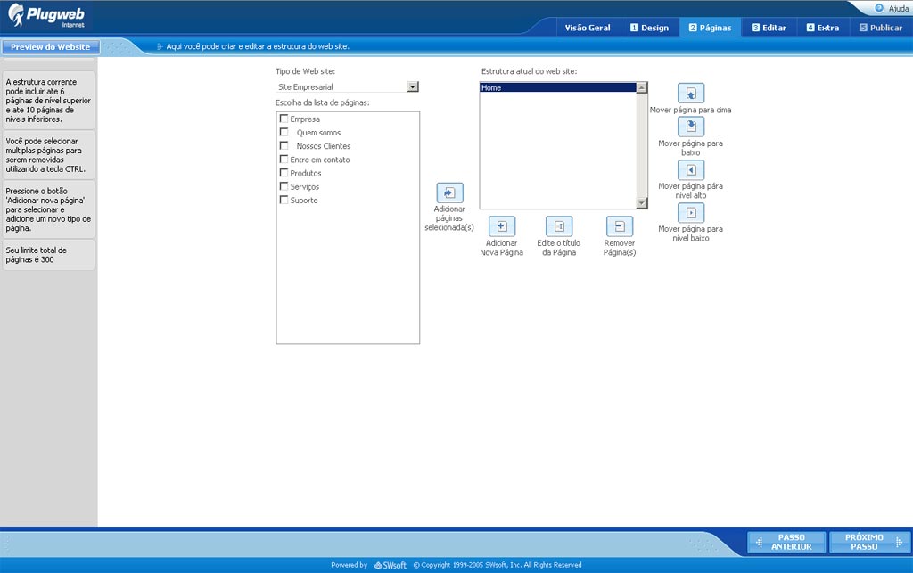Open the Publicar tab
This screenshot has height=573, width=913.
pyautogui.click(x=881, y=28)
